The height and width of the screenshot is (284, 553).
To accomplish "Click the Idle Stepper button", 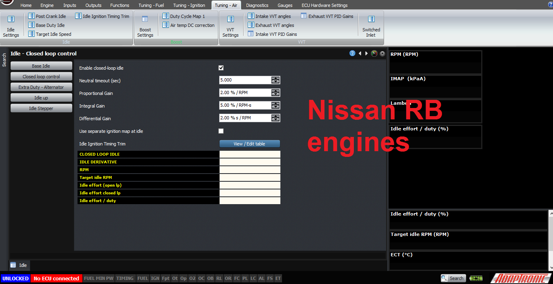I will pyautogui.click(x=41, y=108).
